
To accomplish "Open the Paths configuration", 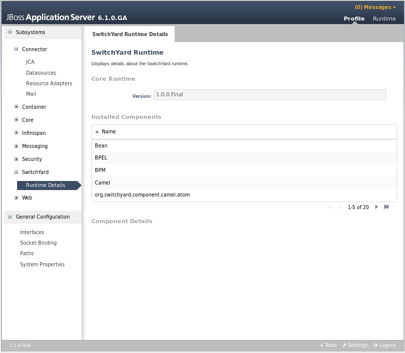I will [27, 253].
